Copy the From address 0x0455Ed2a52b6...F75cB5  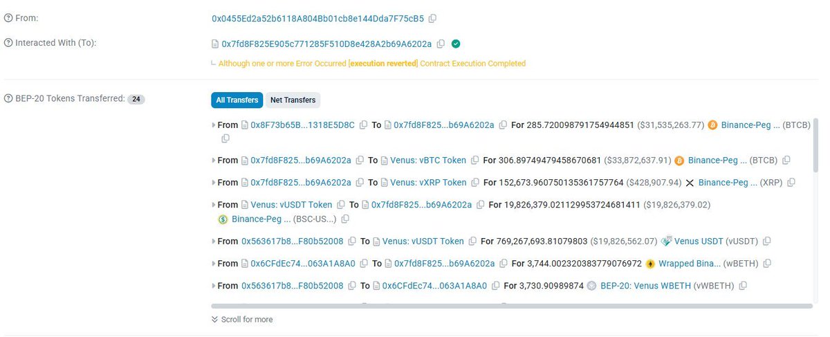432,19
